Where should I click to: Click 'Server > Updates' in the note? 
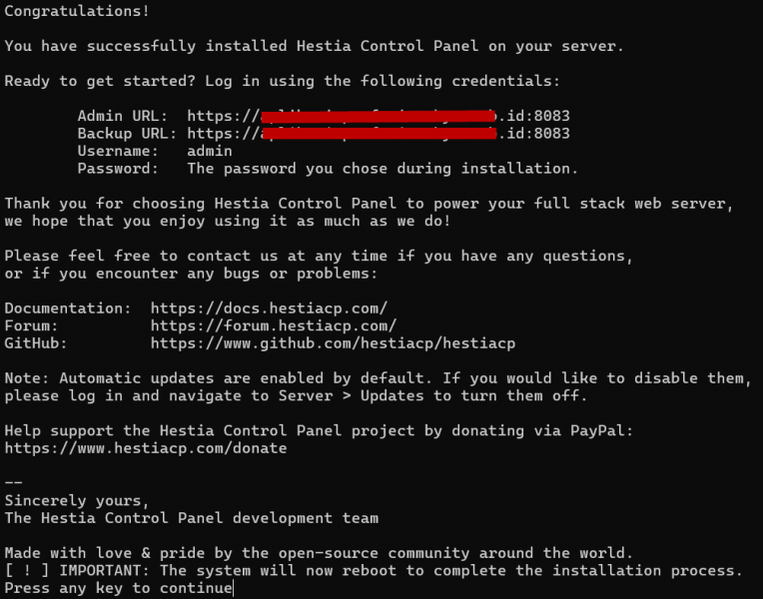click(351, 396)
